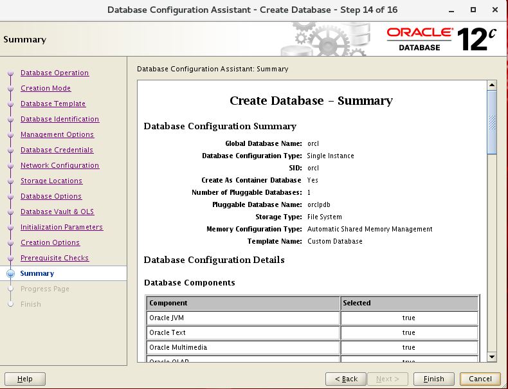Click the step bullet beside Database Operation
508x389 pixels.
[10, 73]
